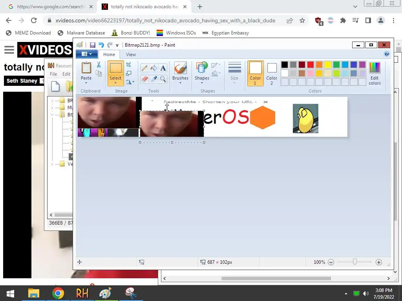402x301 pixels.
Task: Pick the black color swatch
Action: pos(285,65)
